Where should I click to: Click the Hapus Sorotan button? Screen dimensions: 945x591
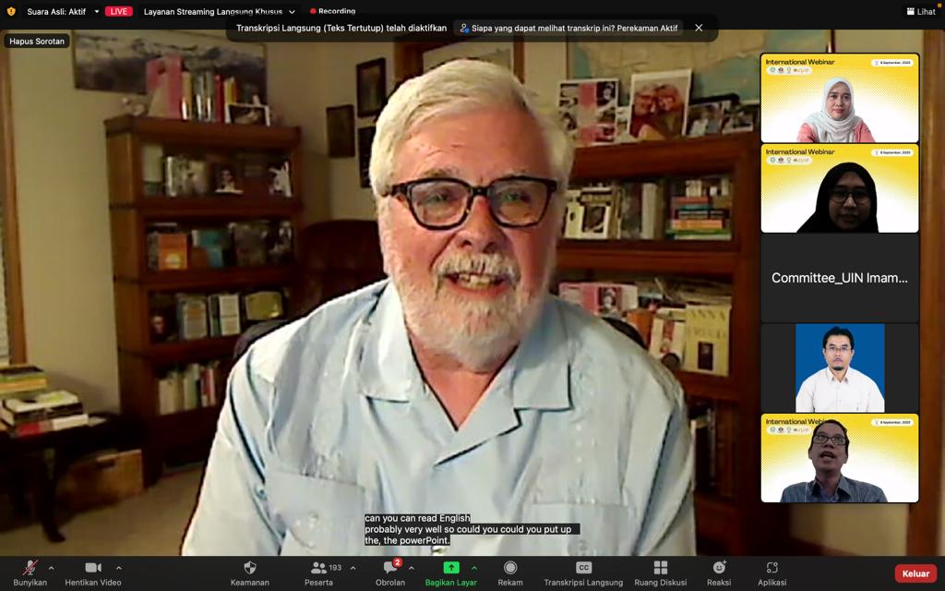[x=38, y=42]
